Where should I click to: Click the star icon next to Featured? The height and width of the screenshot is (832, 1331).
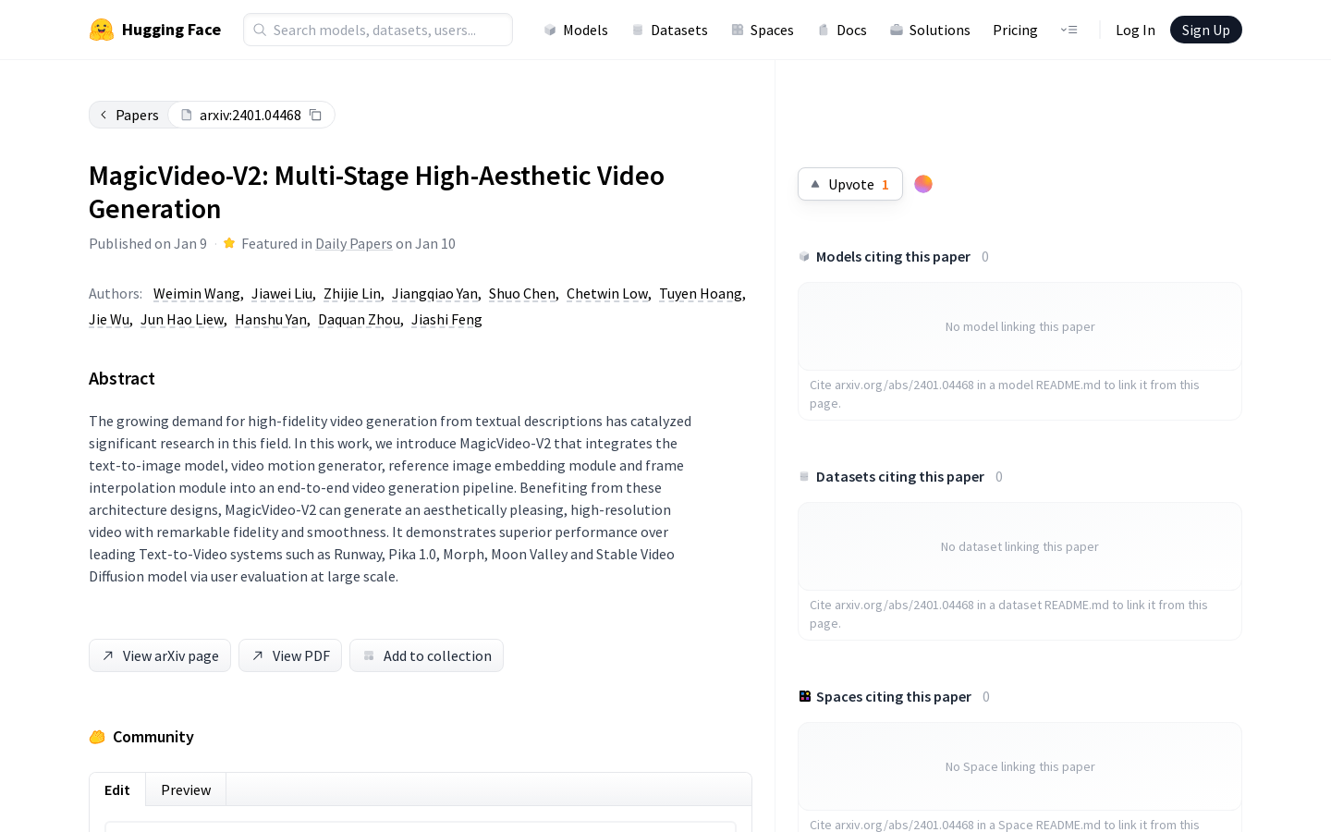[x=229, y=243]
